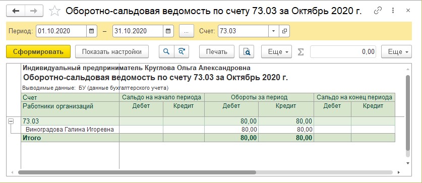The height and width of the screenshot is (183, 422).
Task: Click Сальдо на конец периода header
Action: click(354, 97)
